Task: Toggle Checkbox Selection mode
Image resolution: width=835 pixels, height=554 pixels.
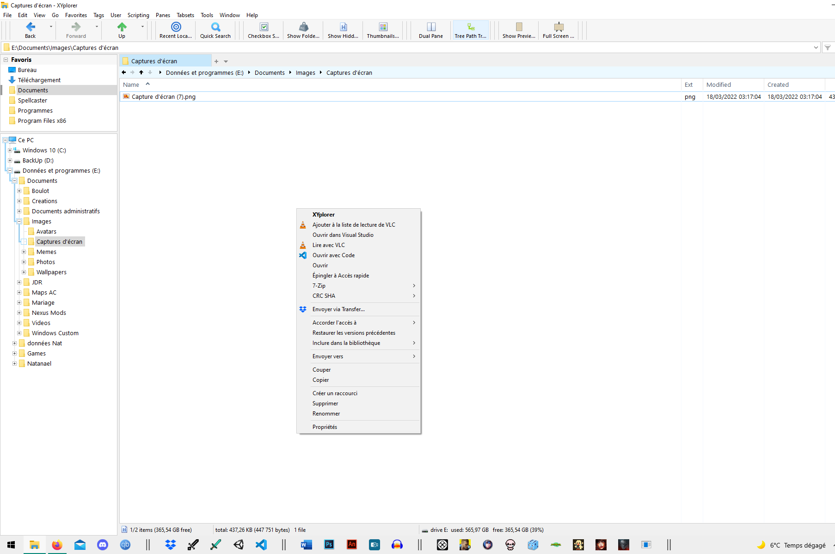Action: click(x=264, y=27)
